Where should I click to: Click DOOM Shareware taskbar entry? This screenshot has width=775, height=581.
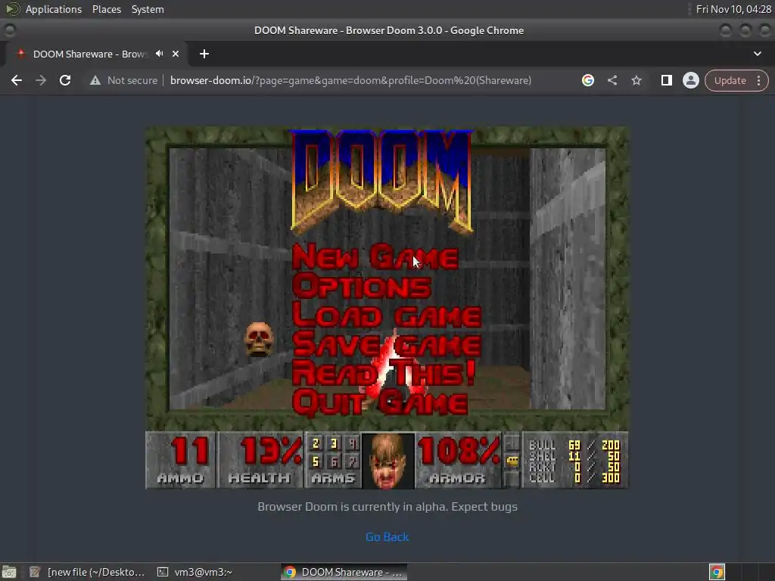coord(344,572)
